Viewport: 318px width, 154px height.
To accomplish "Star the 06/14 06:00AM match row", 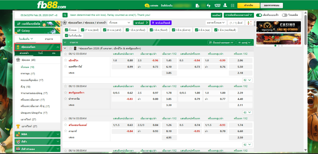I will [66, 151].
